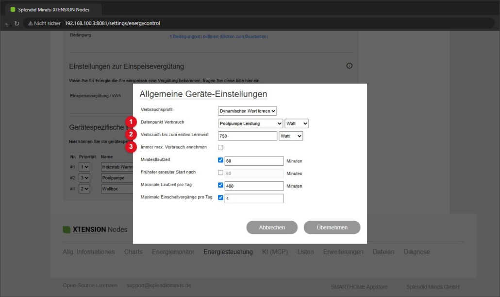Select the Energiesteuerung tab
The height and width of the screenshot is (297, 500).
tap(228, 252)
